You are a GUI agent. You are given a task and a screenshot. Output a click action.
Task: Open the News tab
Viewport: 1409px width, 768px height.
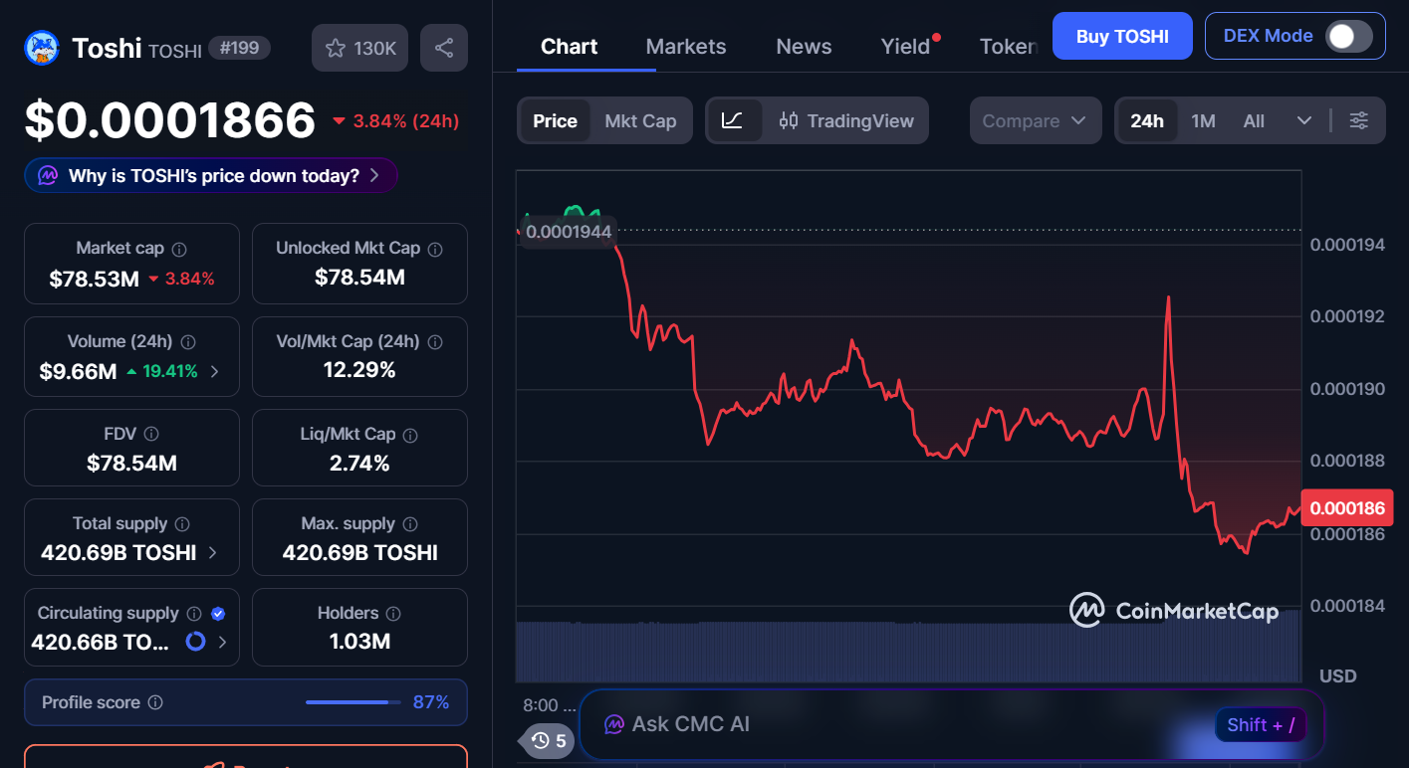tap(803, 46)
